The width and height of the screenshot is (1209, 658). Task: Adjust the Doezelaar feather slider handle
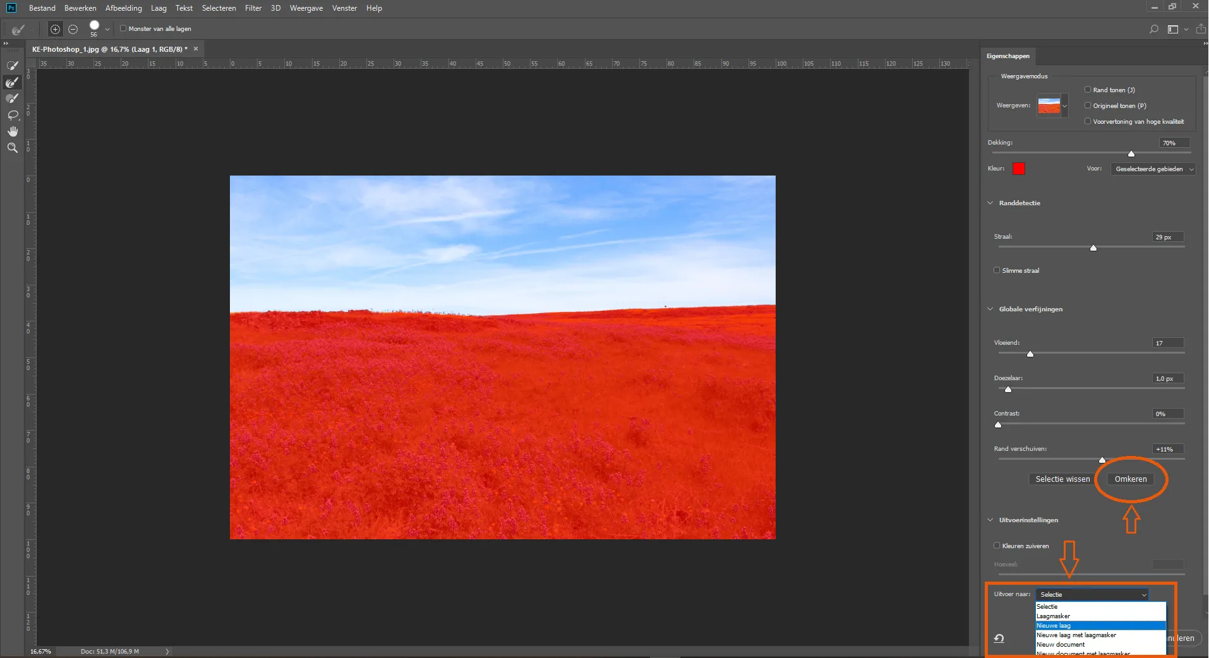click(1008, 390)
